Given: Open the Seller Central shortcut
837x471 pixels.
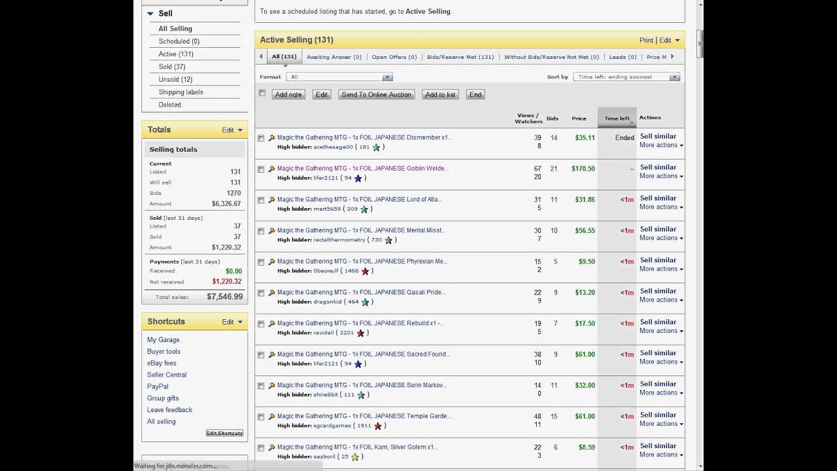Looking at the screenshot, I should [x=167, y=375].
